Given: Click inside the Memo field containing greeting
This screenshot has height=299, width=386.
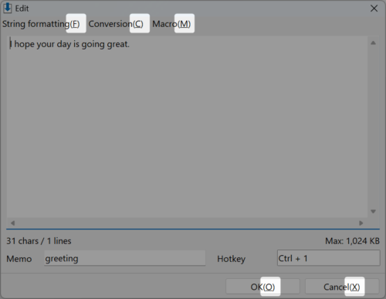Looking at the screenshot, I should [125, 258].
